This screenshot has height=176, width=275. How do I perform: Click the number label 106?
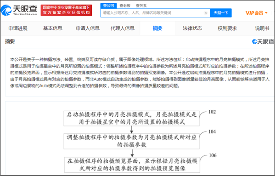pos(213,155)
